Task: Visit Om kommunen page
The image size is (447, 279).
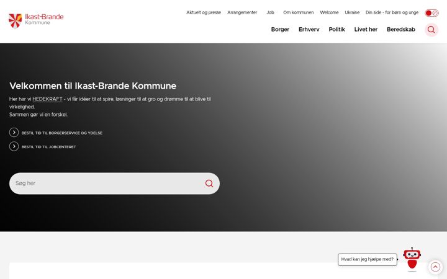Action: [298, 12]
